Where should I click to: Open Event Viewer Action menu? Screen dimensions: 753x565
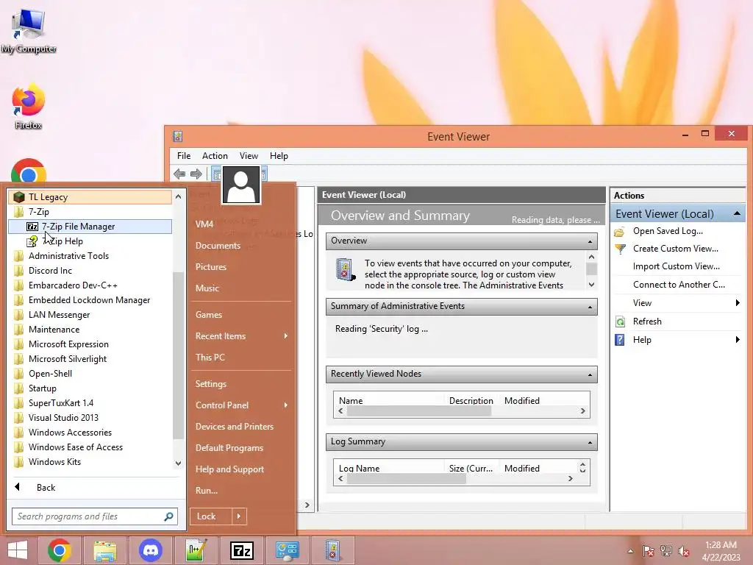coord(215,156)
